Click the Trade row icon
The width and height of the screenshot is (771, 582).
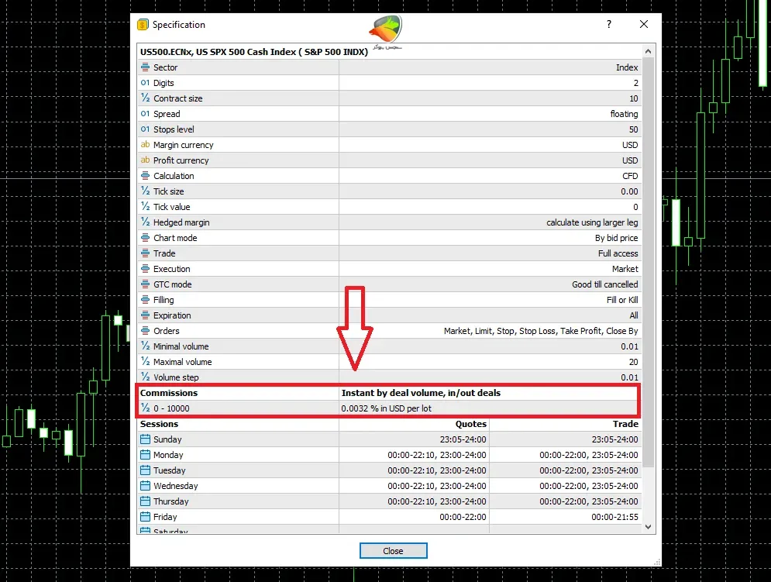pos(145,253)
